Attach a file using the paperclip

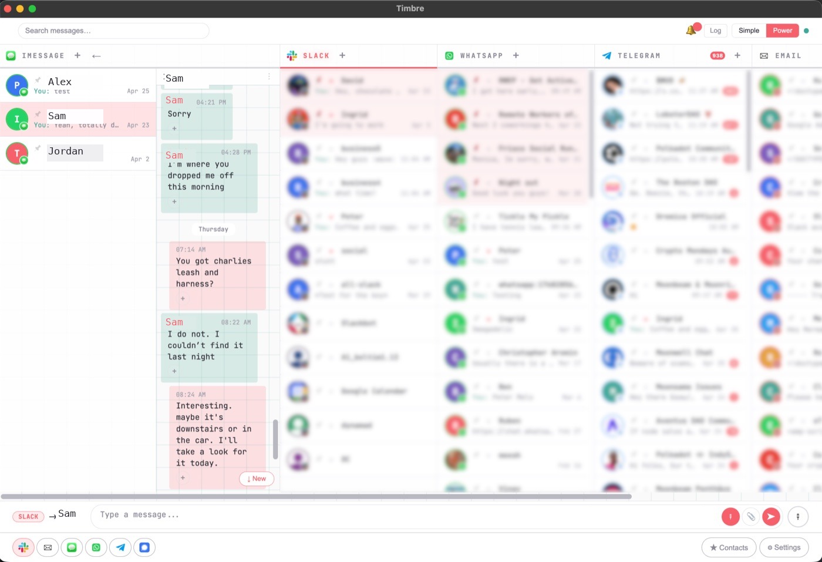pyautogui.click(x=751, y=517)
